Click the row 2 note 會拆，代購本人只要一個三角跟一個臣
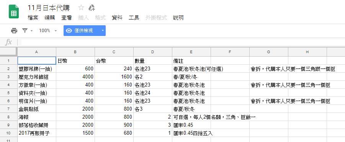The width and height of the screenshot is (345, 142). pyautogui.click(x=293, y=69)
